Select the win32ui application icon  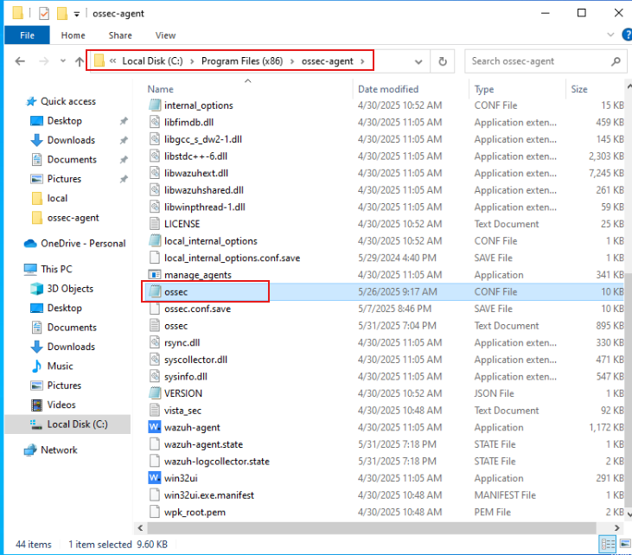point(155,477)
